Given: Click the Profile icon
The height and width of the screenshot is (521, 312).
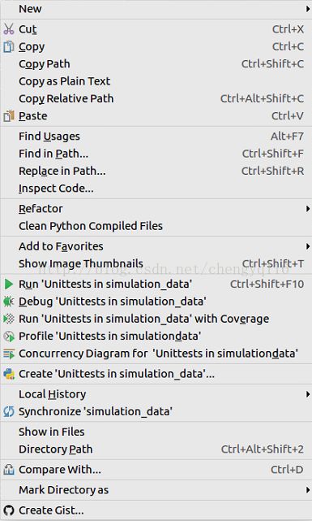Looking at the screenshot, I should [9, 336].
